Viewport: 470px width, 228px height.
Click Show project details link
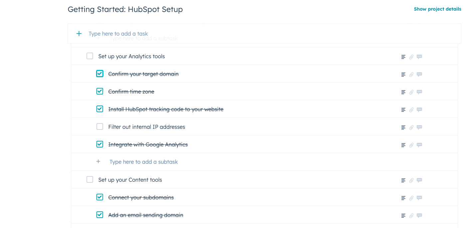(x=437, y=9)
